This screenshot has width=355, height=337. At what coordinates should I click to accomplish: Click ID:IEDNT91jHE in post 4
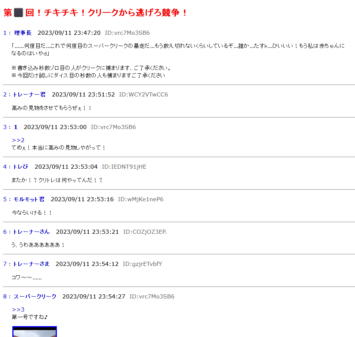point(124,166)
